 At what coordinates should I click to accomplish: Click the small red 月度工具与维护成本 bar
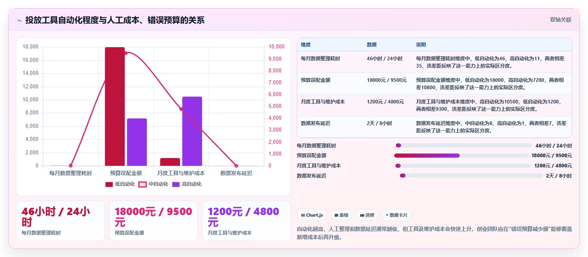coord(170,162)
